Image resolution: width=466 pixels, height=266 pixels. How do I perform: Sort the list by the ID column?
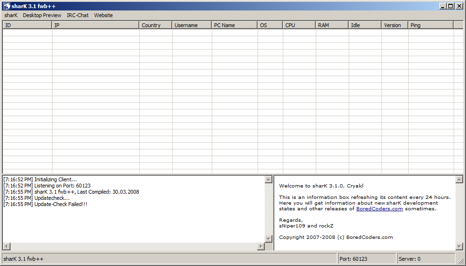27,25
